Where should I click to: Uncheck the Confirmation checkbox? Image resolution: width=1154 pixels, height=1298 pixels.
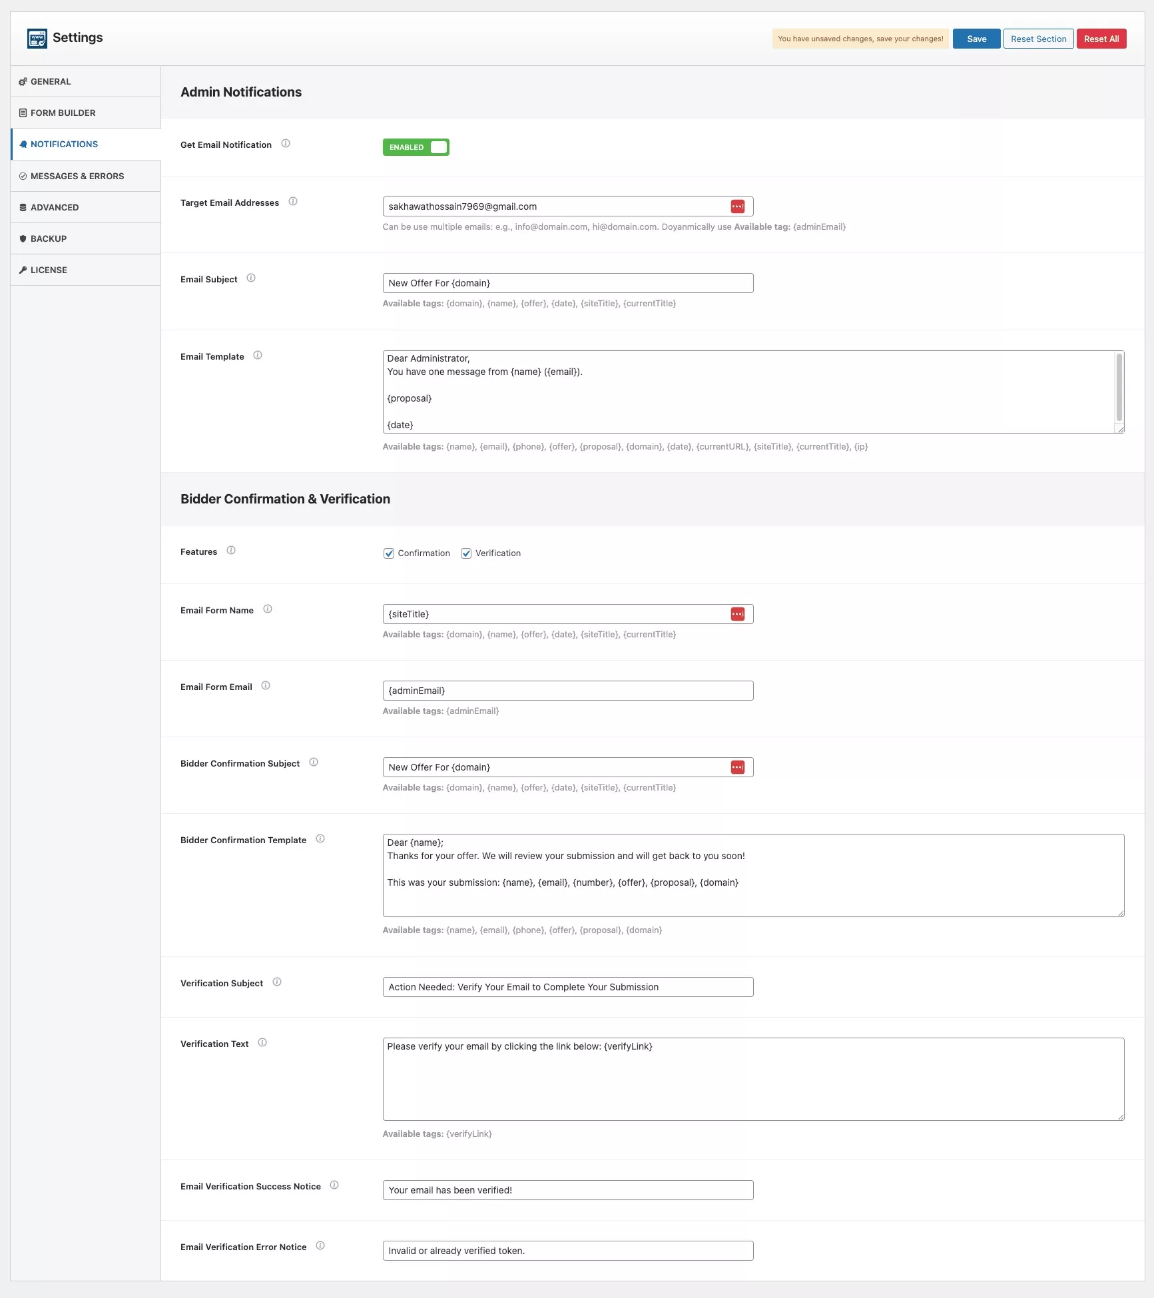pos(389,553)
